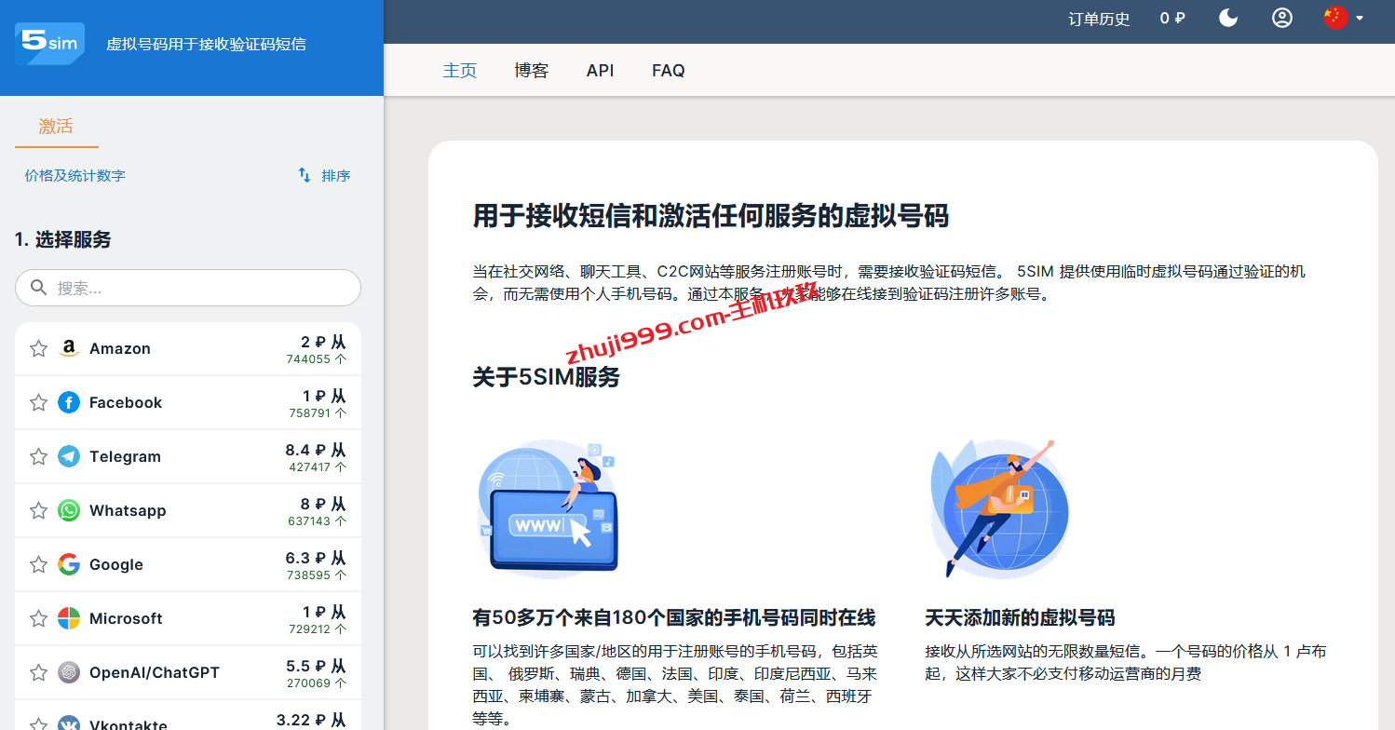Open 价格及统计数字 link
Screen dimensions: 1395x730
click(75, 175)
